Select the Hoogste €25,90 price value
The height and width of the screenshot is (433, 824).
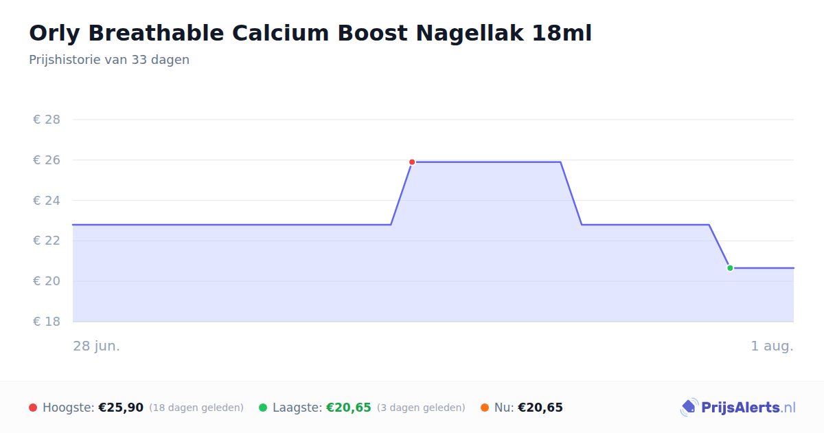point(121,408)
